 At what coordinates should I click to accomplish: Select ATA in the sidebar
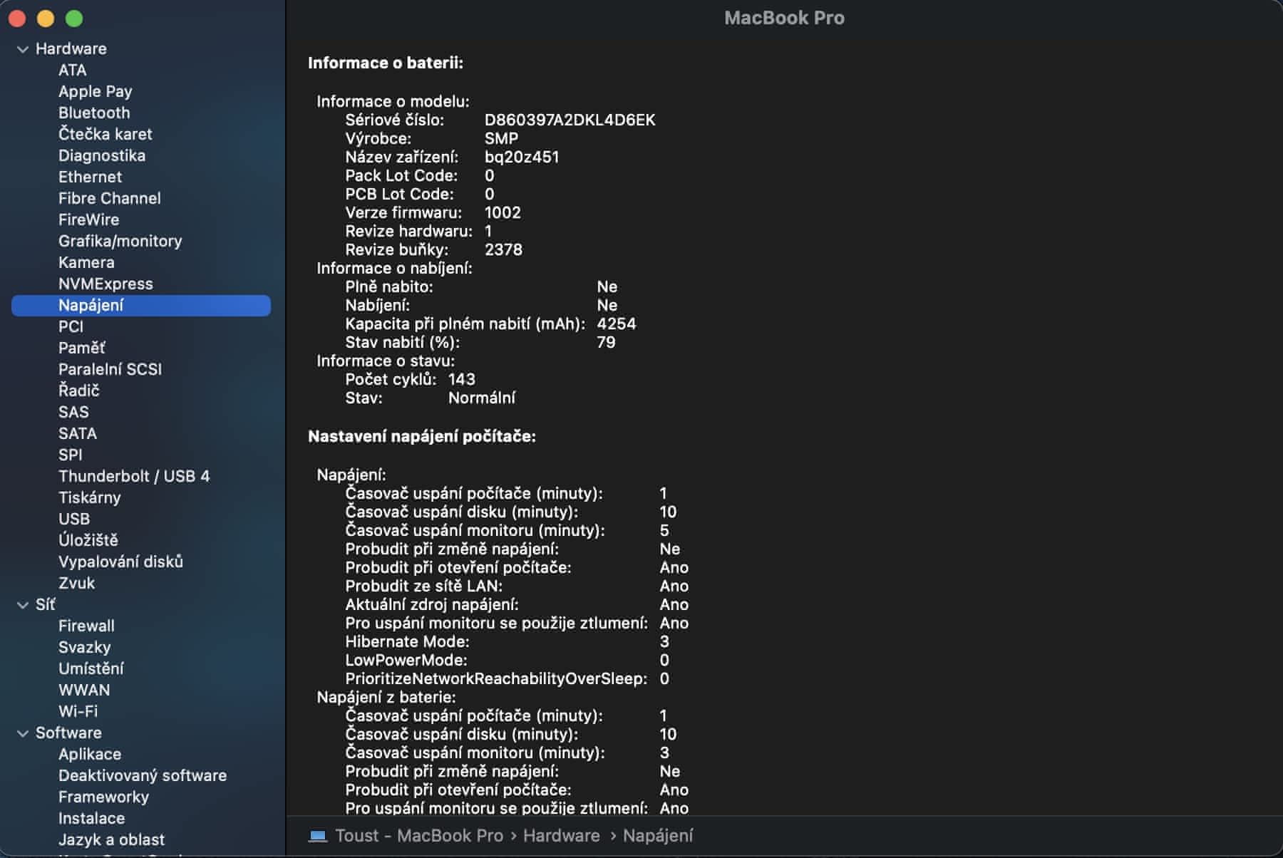click(72, 70)
